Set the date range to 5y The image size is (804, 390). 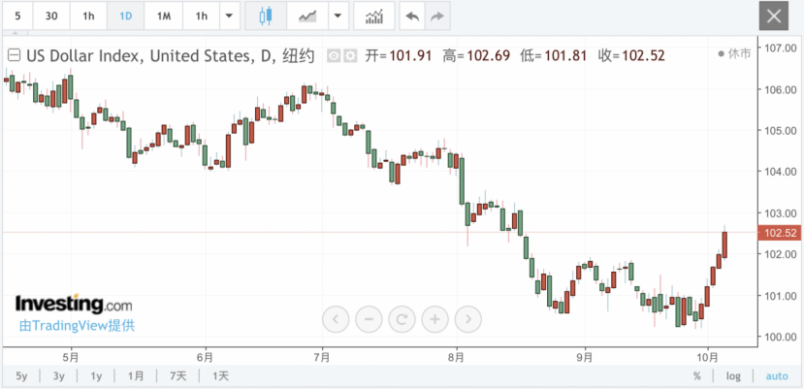tap(21, 375)
